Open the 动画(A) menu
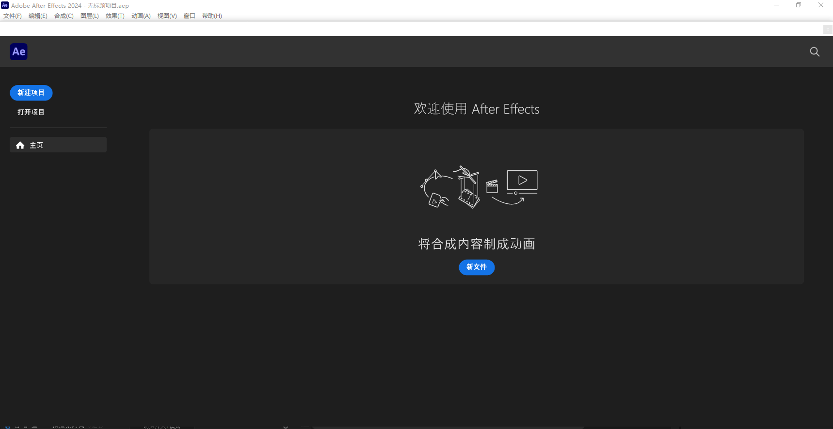The height and width of the screenshot is (429, 833). coord(141,16)
